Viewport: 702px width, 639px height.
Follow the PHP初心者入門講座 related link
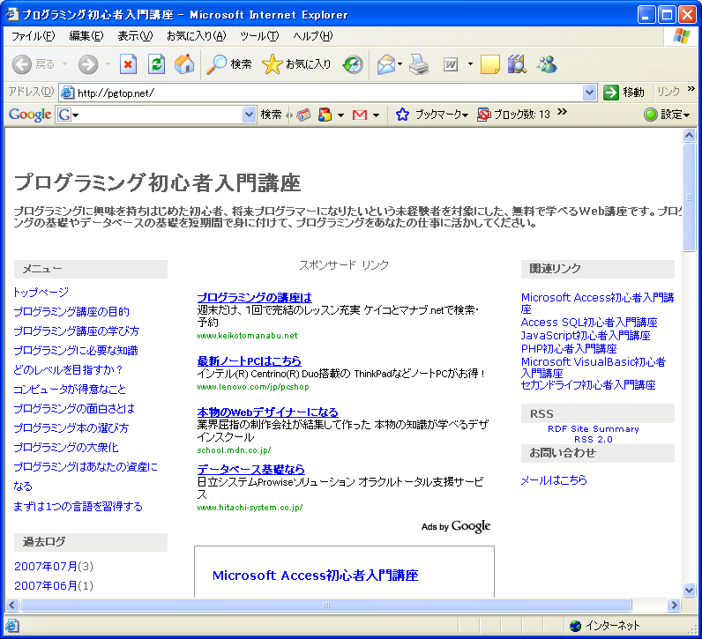(569, 349)
